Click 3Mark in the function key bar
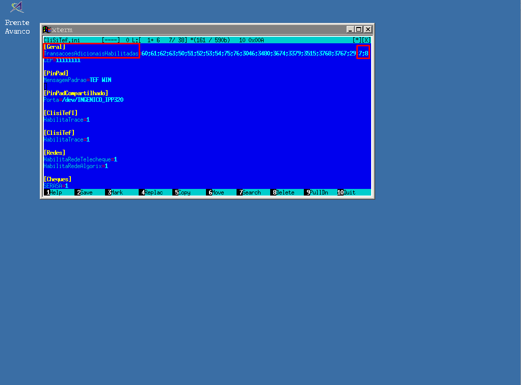The height and width of the screenshot is (385, 521). pyautogui.click(x=115, y=193)
